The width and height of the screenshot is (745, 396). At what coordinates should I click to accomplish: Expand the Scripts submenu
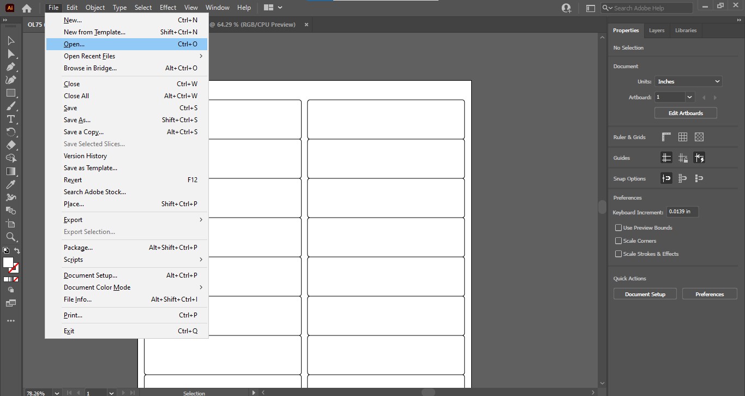coord(126,260)
